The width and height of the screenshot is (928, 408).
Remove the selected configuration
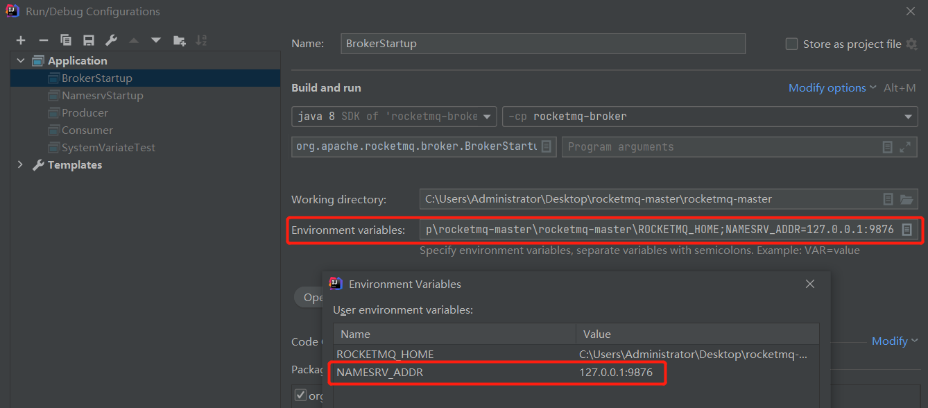click(43, 40)
